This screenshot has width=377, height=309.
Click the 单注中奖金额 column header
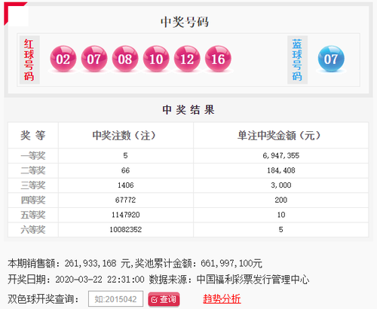(x=279, y=136)
